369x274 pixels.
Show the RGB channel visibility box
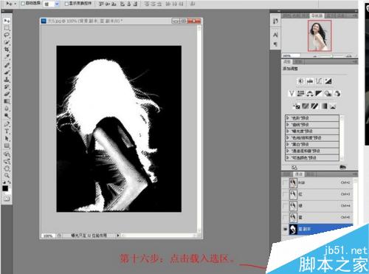click(286, 183)
